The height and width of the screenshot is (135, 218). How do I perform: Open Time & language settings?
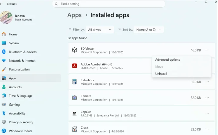coord(30,96)
